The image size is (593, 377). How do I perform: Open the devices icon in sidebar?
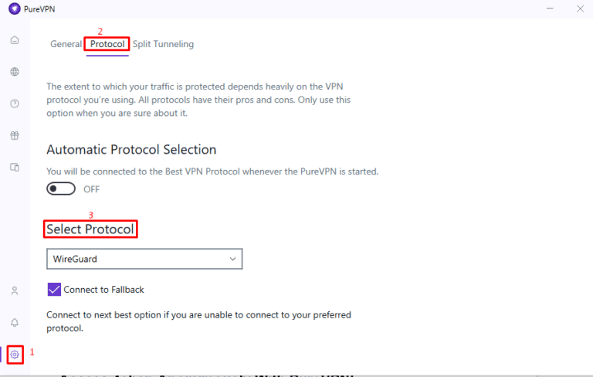click(14, 167)
